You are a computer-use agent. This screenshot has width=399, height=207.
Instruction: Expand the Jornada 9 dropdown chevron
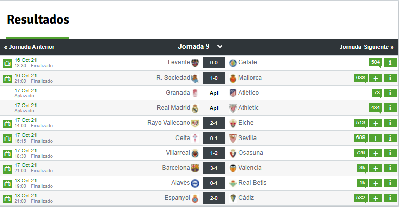tap(220, 47)
